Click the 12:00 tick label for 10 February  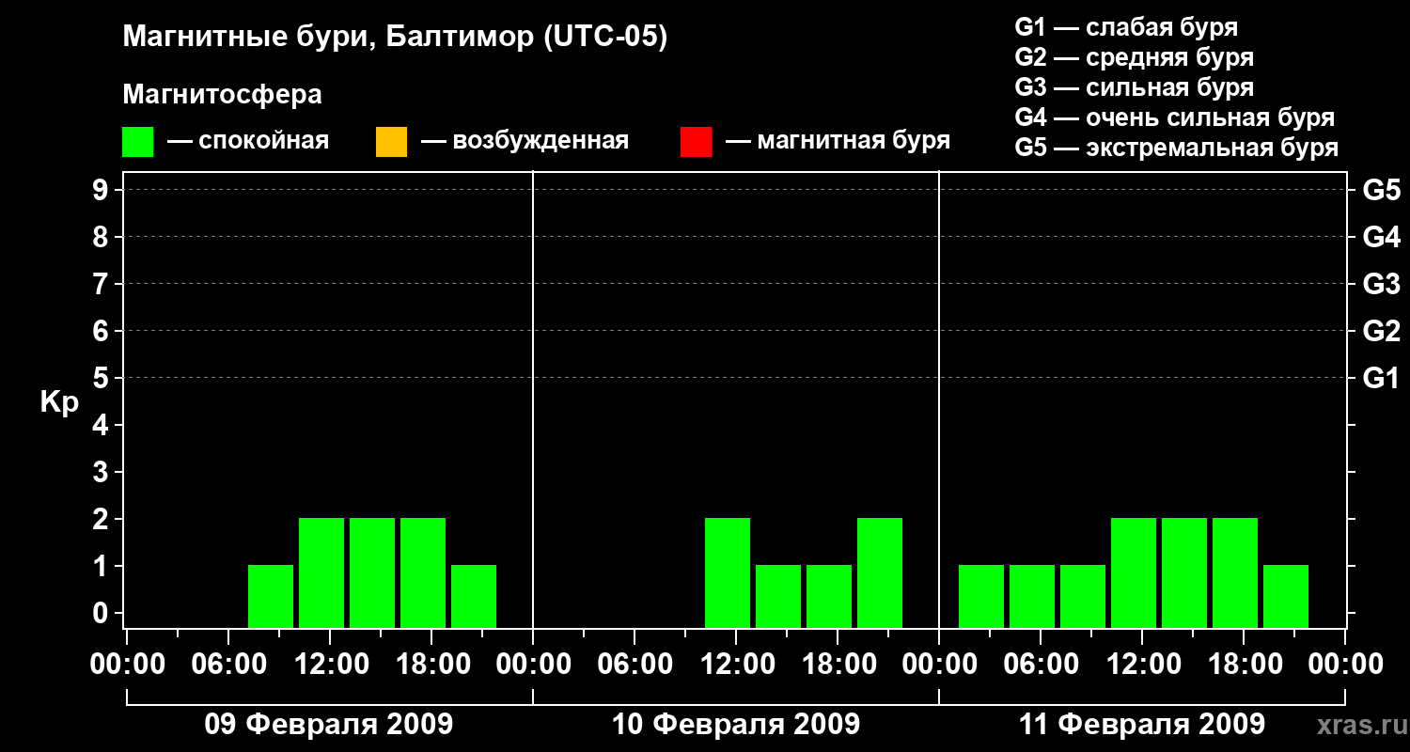pos(736,664)
